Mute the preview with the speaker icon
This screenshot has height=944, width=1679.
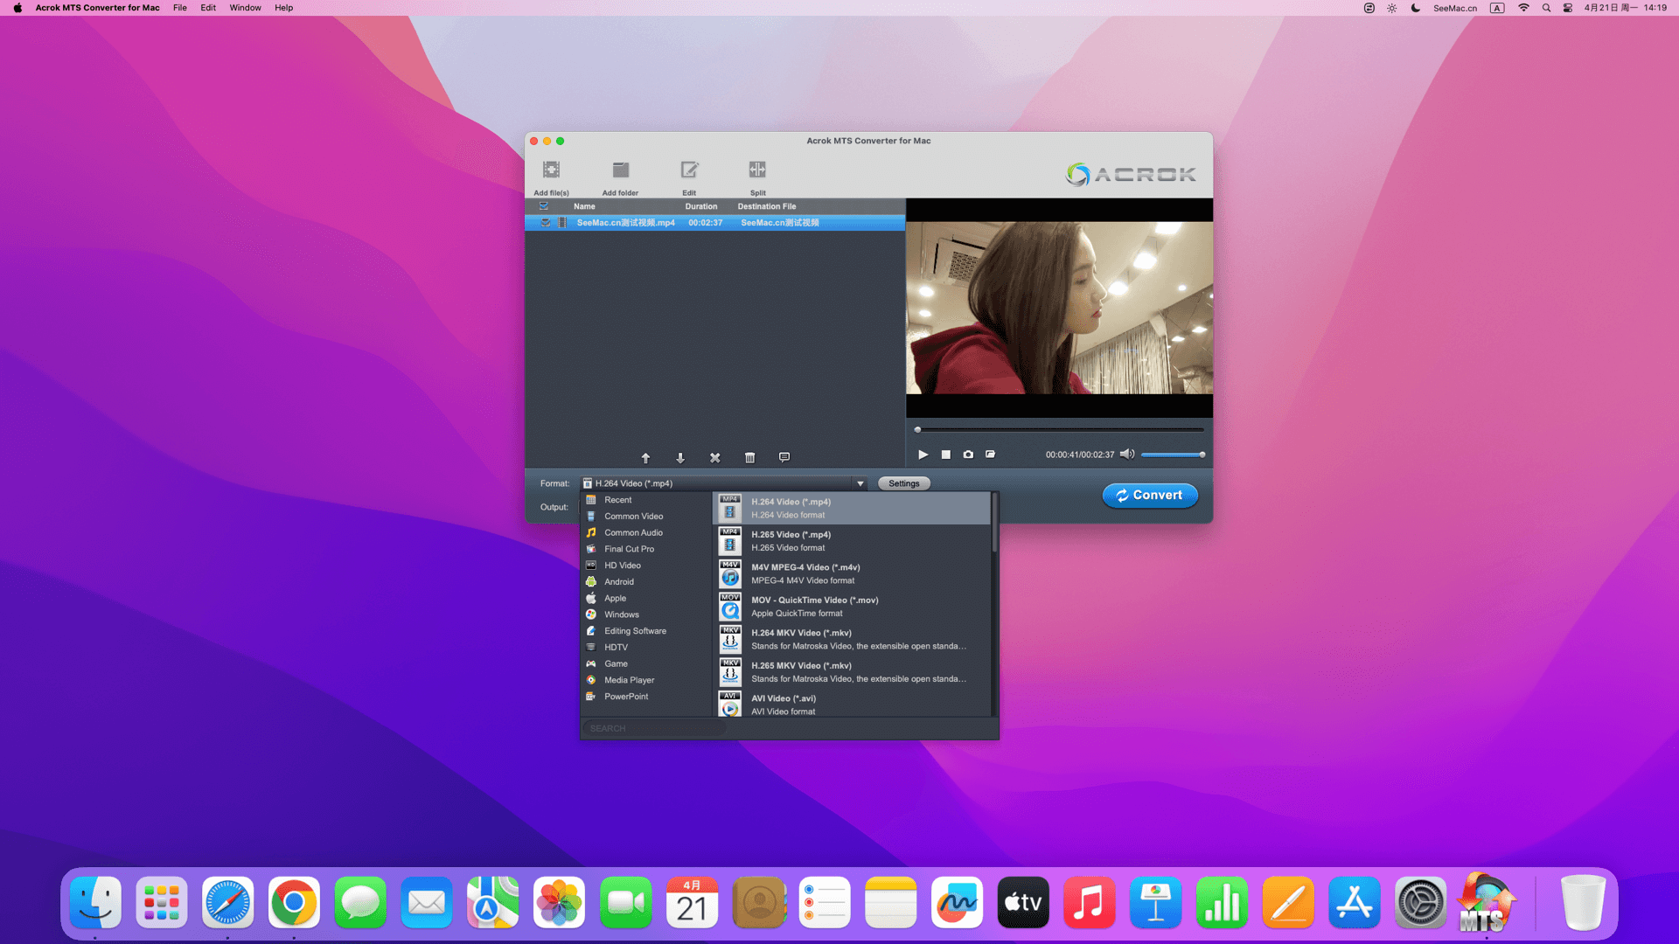point(1126,455)
